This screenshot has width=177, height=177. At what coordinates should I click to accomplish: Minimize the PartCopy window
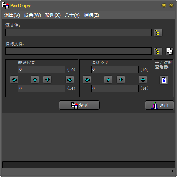[164, 5]
